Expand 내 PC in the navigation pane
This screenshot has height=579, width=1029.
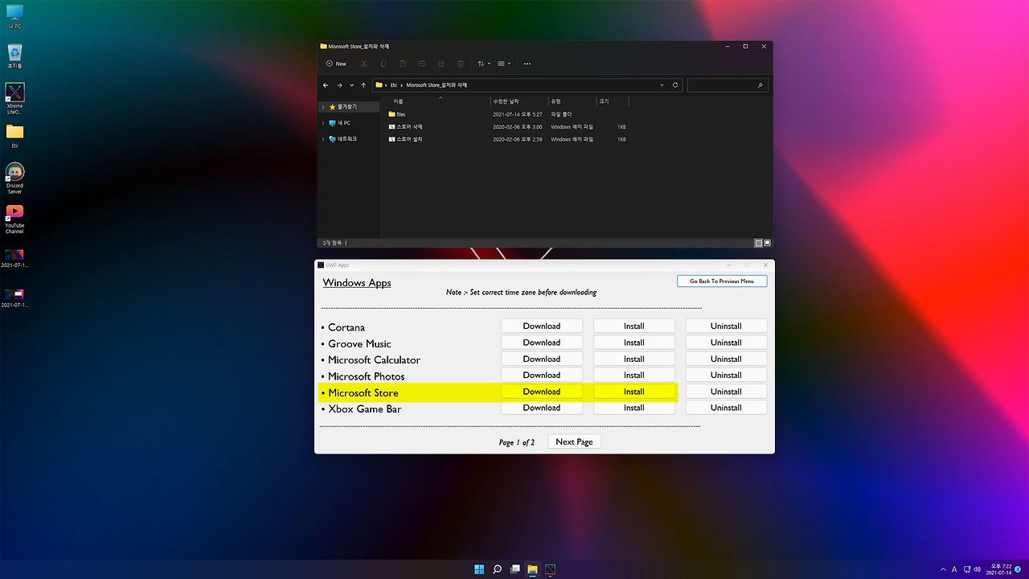(x=323, y=123)
